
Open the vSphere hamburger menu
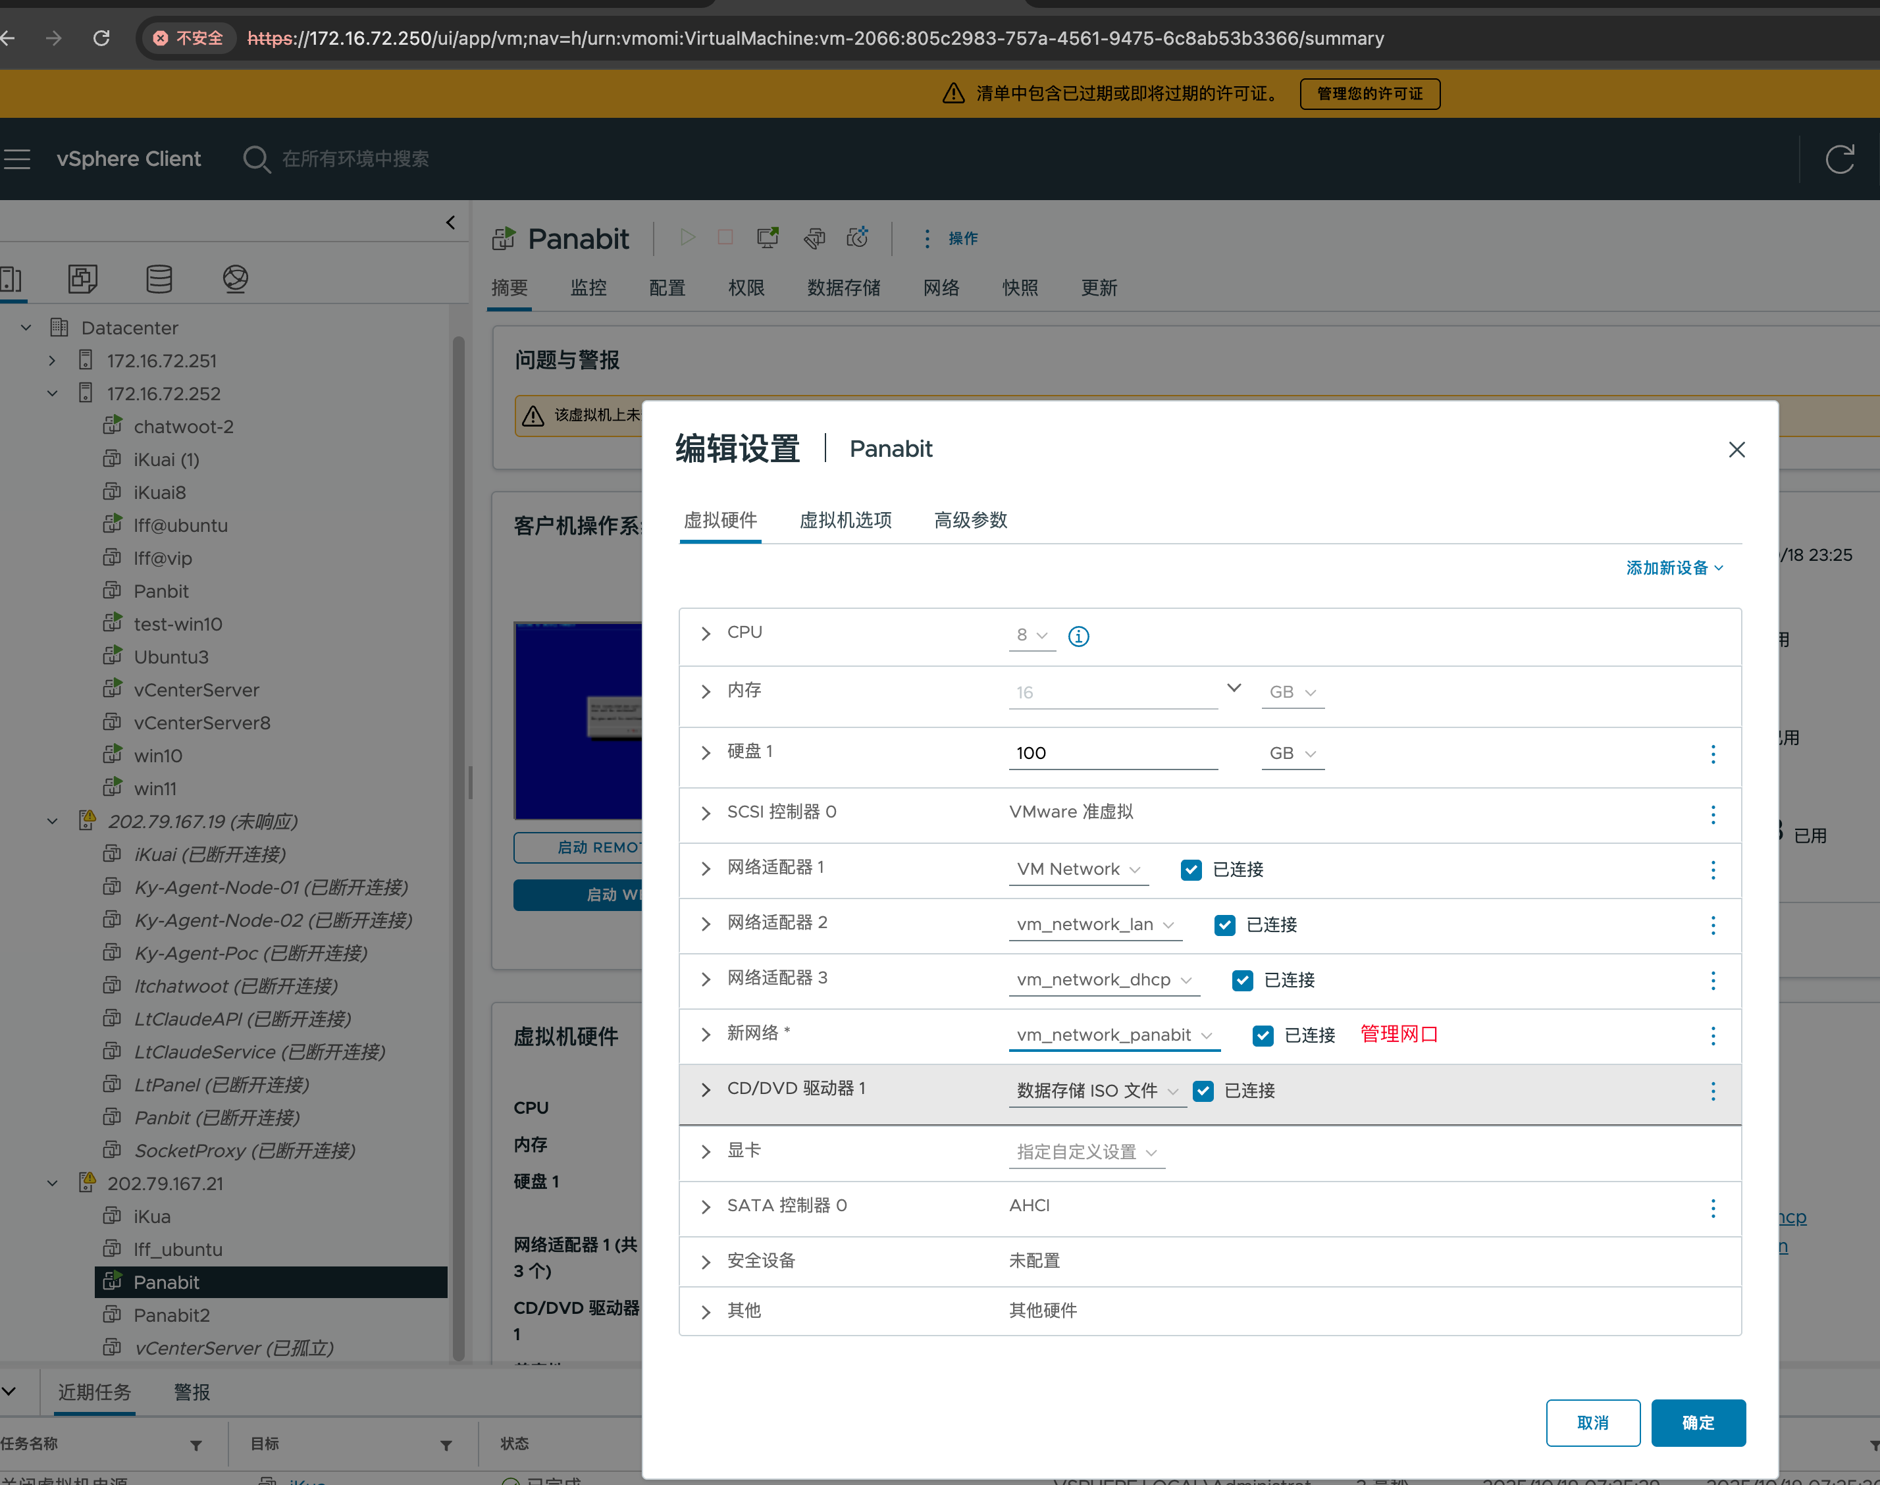coord(17,159)
